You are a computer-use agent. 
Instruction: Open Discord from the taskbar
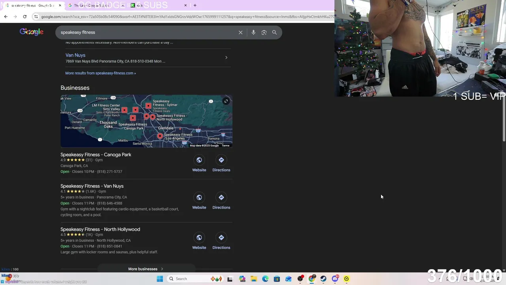[x=335, y=279]
